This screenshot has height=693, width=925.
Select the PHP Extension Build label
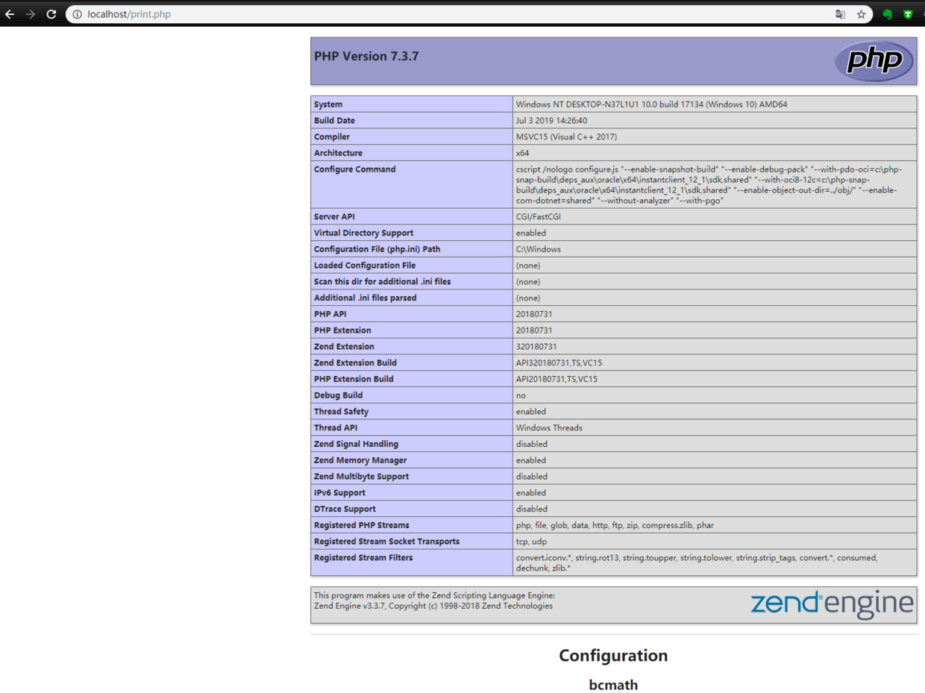coord(355,379)
